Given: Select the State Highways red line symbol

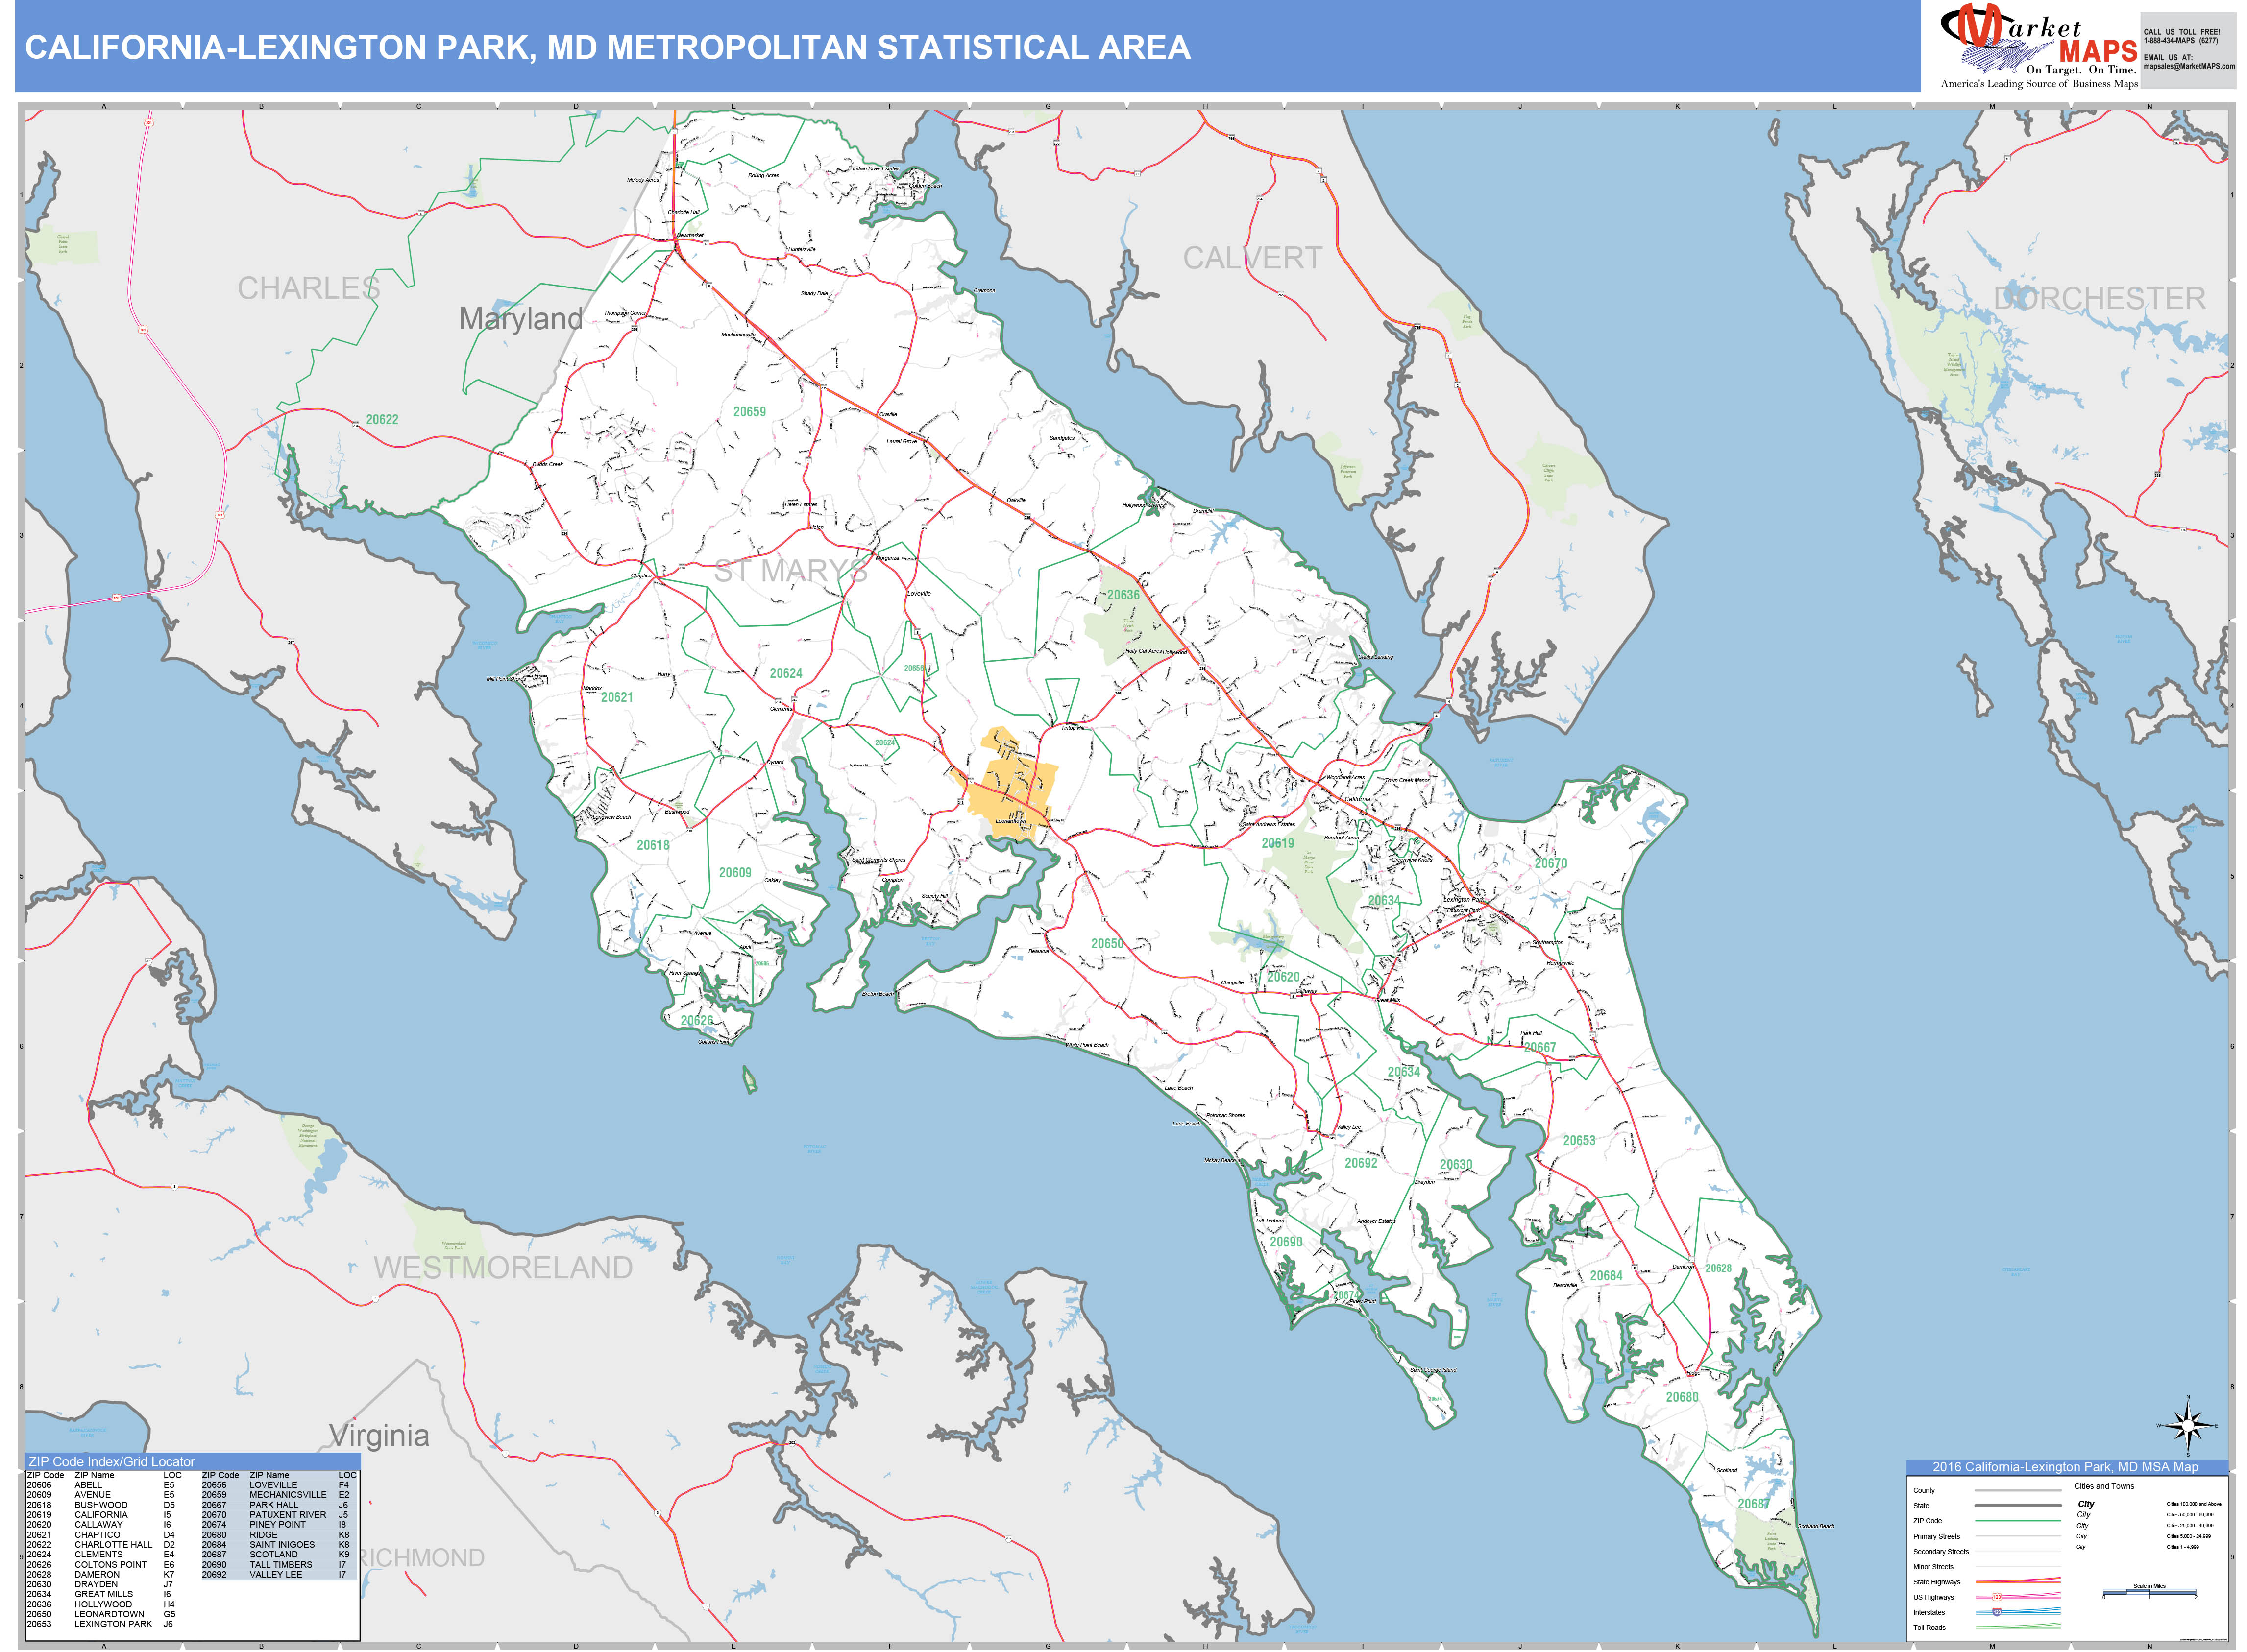Looking at the screenshot, I should tap(2018, 1581).
